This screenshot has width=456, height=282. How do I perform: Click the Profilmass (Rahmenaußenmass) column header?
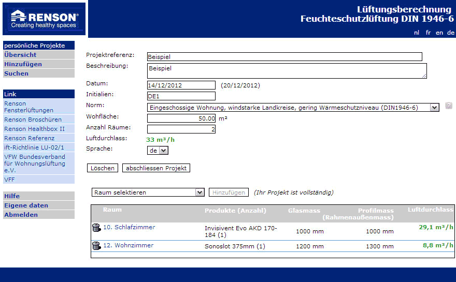coord(358,214)
